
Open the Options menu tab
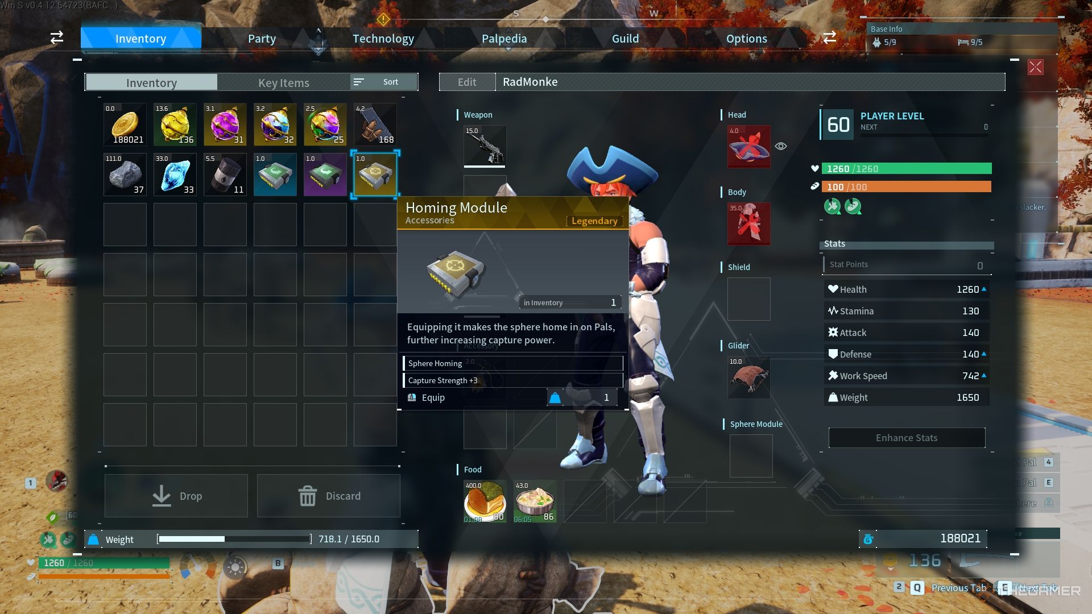(747, 38)
